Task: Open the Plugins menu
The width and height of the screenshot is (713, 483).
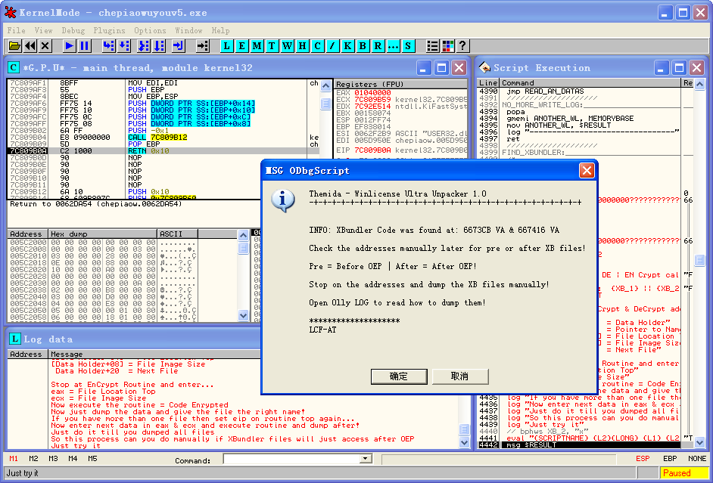Action: 109,30
